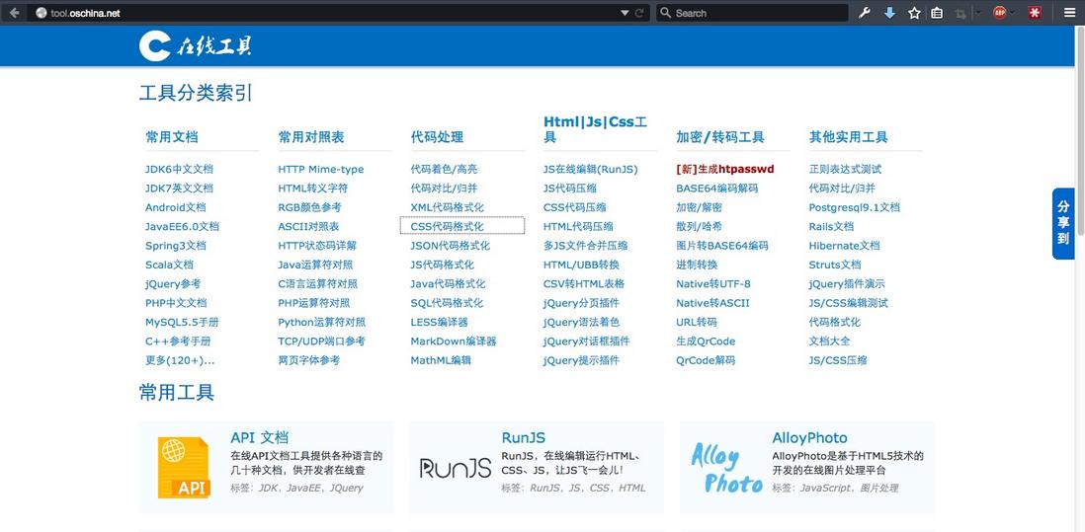Open developer tools wrench icon
The width and height of the screenshot is (1085, 532).
click(865, 13)
